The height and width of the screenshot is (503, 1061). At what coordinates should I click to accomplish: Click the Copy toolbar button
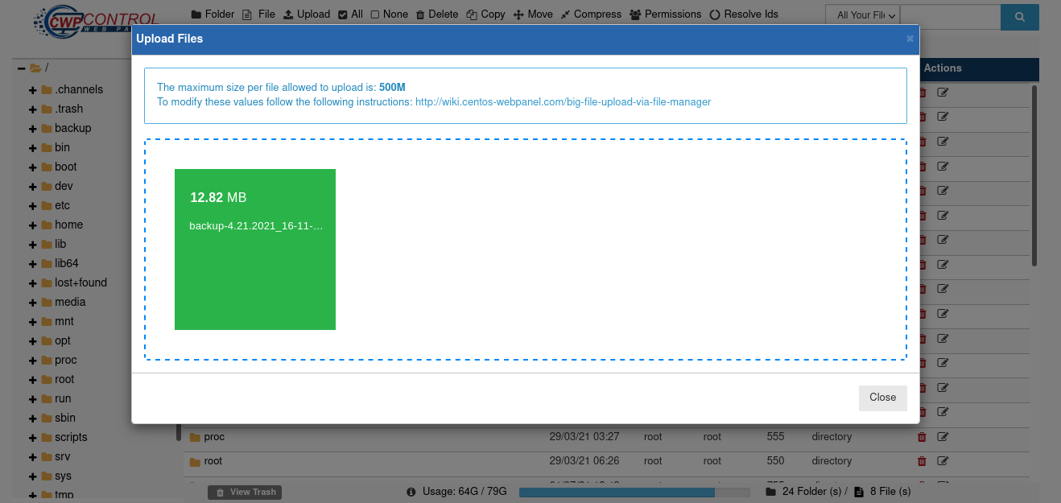485,14
